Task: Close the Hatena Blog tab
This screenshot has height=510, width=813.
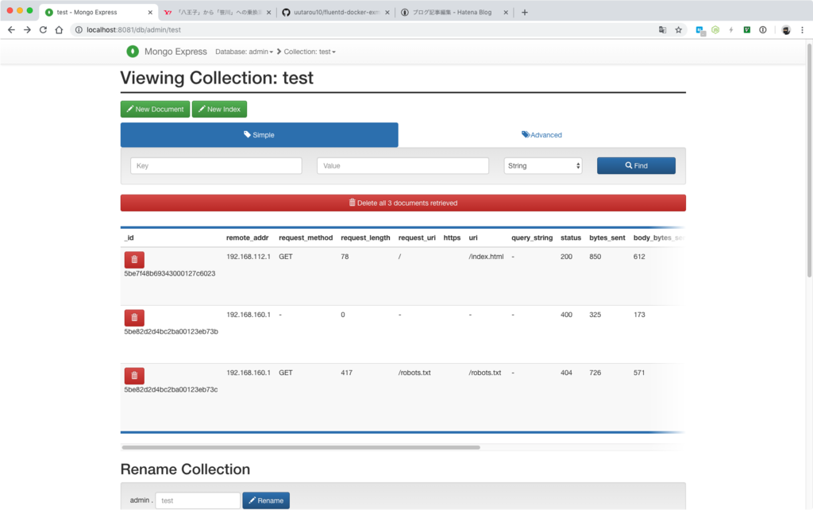Action: pyautogui.click(x=506, y=12)
